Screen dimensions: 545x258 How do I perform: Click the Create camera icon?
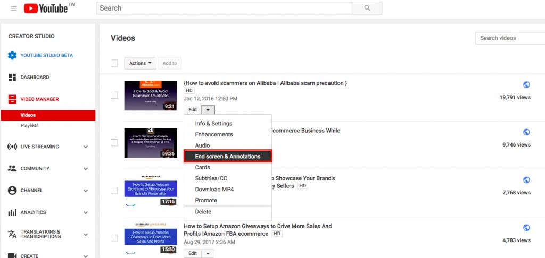(x=12, y=256)
